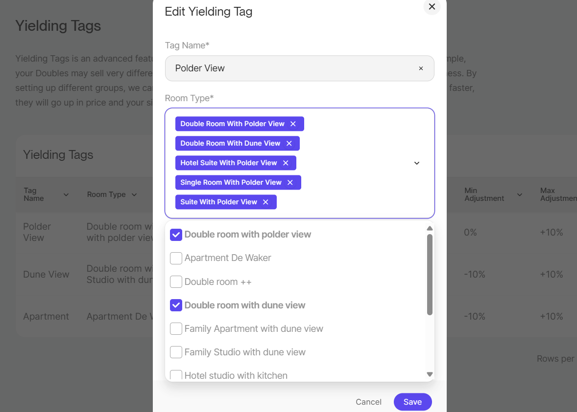
Task: Remove Hotel Suite With Polder View chip
Action: click(286, 163)
